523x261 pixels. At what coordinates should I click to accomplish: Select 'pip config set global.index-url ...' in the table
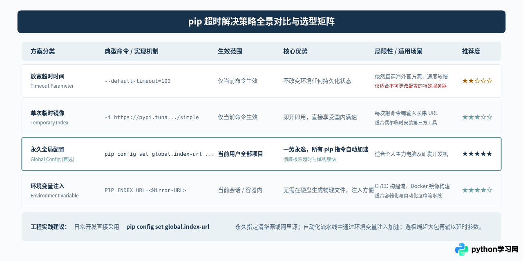click(x=159, y=154)
